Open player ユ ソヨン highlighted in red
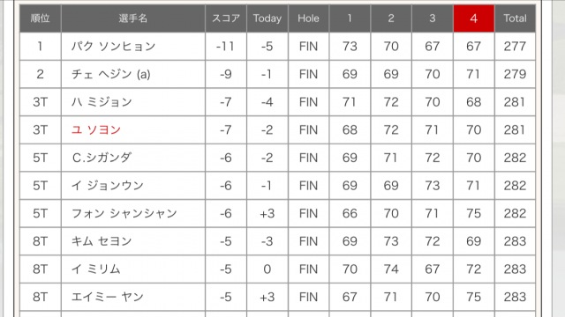Screen dimensions: 565x317 96,129
